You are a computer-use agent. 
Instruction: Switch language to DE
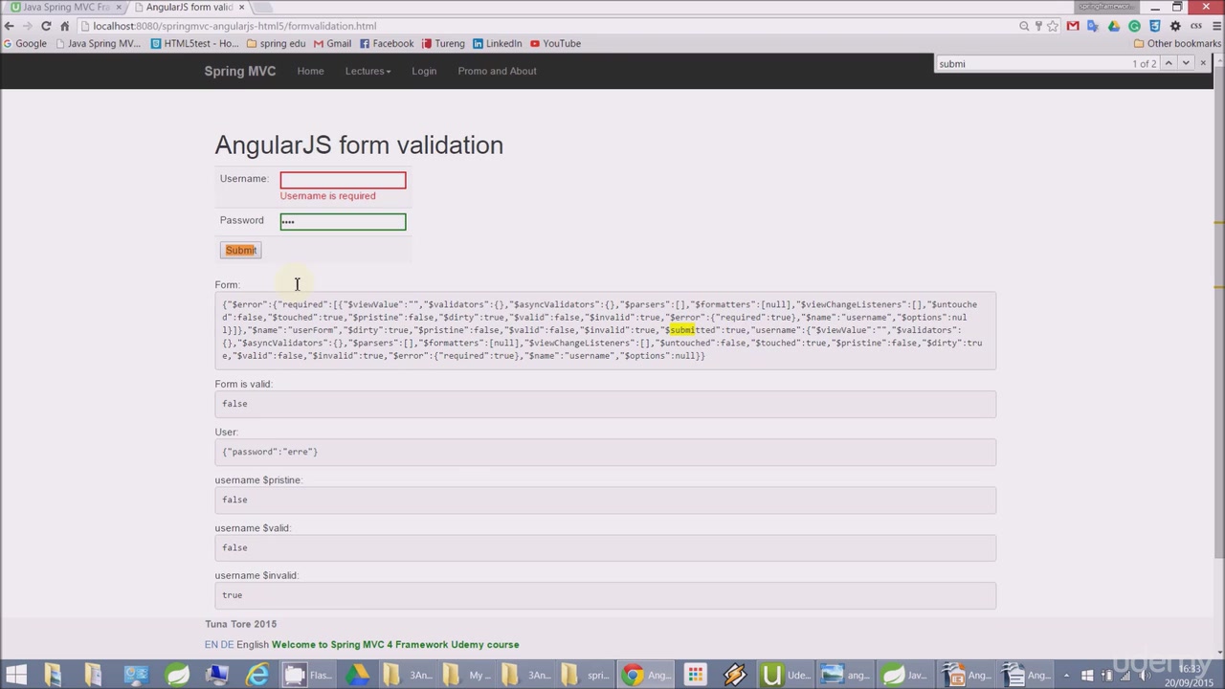point(227,645)
